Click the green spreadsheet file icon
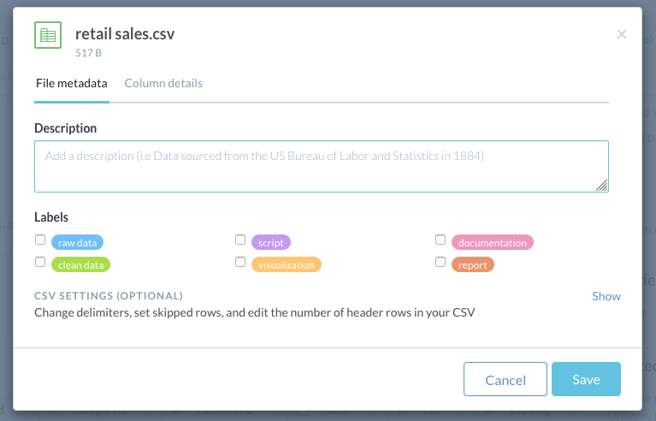656x421 pixels. [x=48, y=35]
